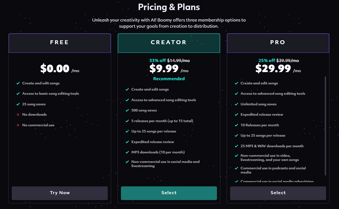Click the CREATOR plan header tab
The height and width of the screenshot is (209, 339).
coord(169,43)
